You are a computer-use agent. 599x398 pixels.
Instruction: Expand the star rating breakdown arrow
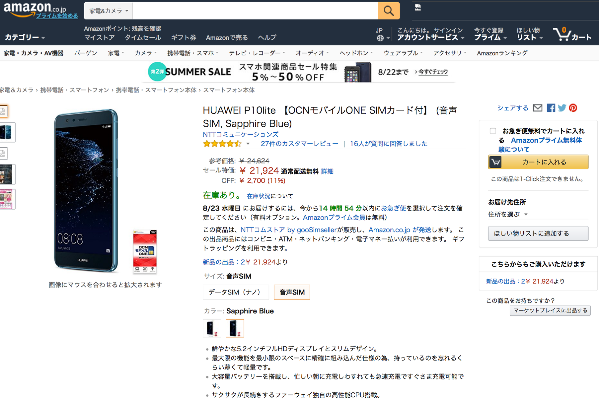(248, 144)
